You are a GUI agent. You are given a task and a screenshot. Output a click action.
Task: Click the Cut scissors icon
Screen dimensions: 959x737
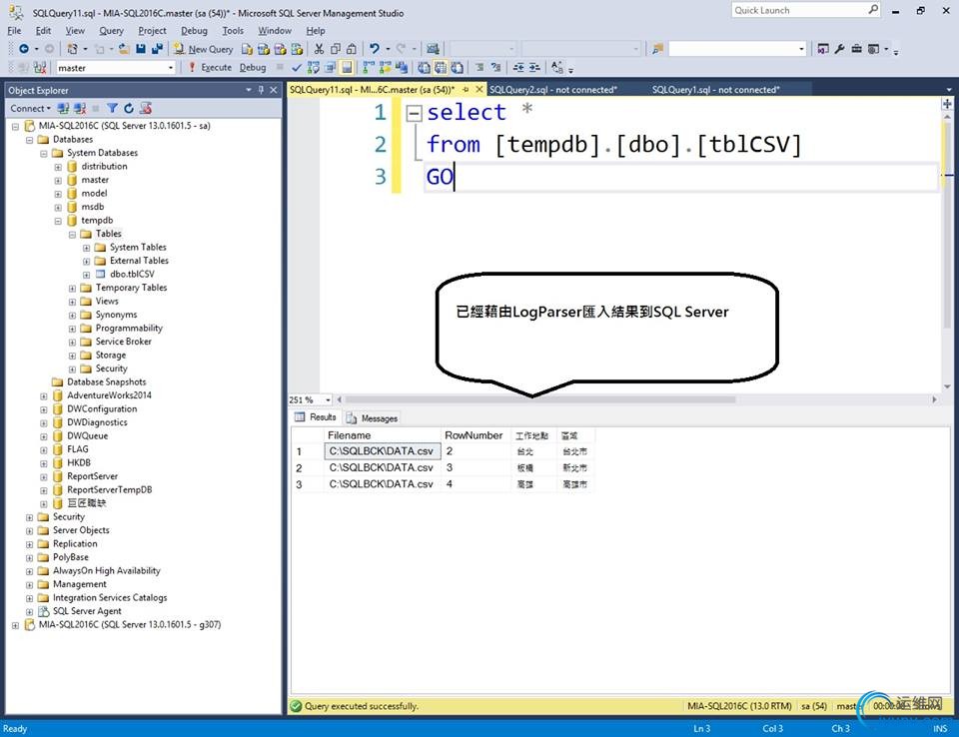(x=320, y=49)
